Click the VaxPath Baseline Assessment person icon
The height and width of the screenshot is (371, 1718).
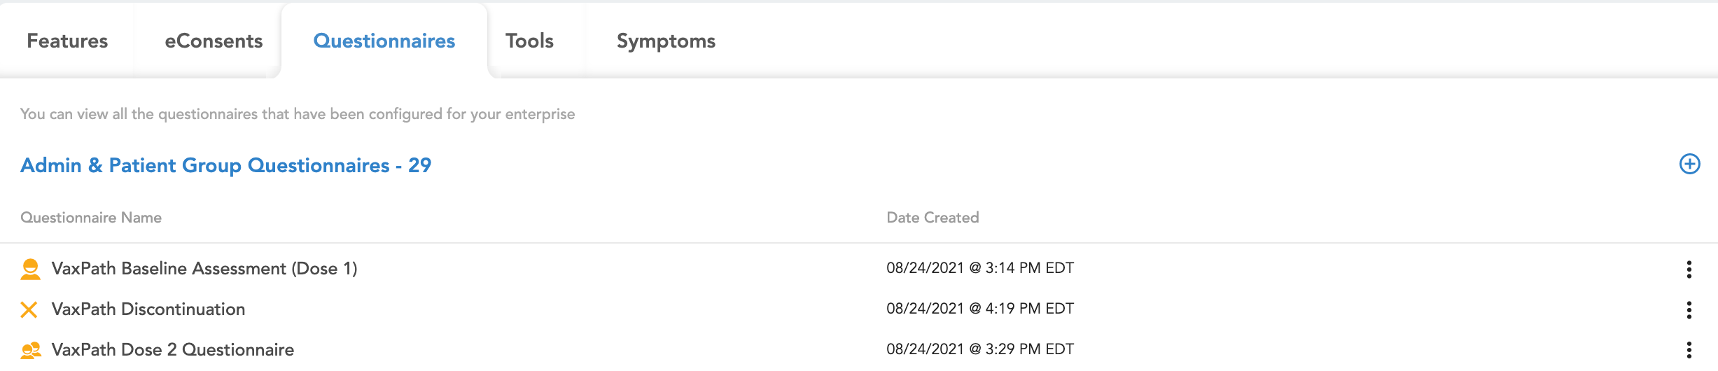tap(30, 269)
